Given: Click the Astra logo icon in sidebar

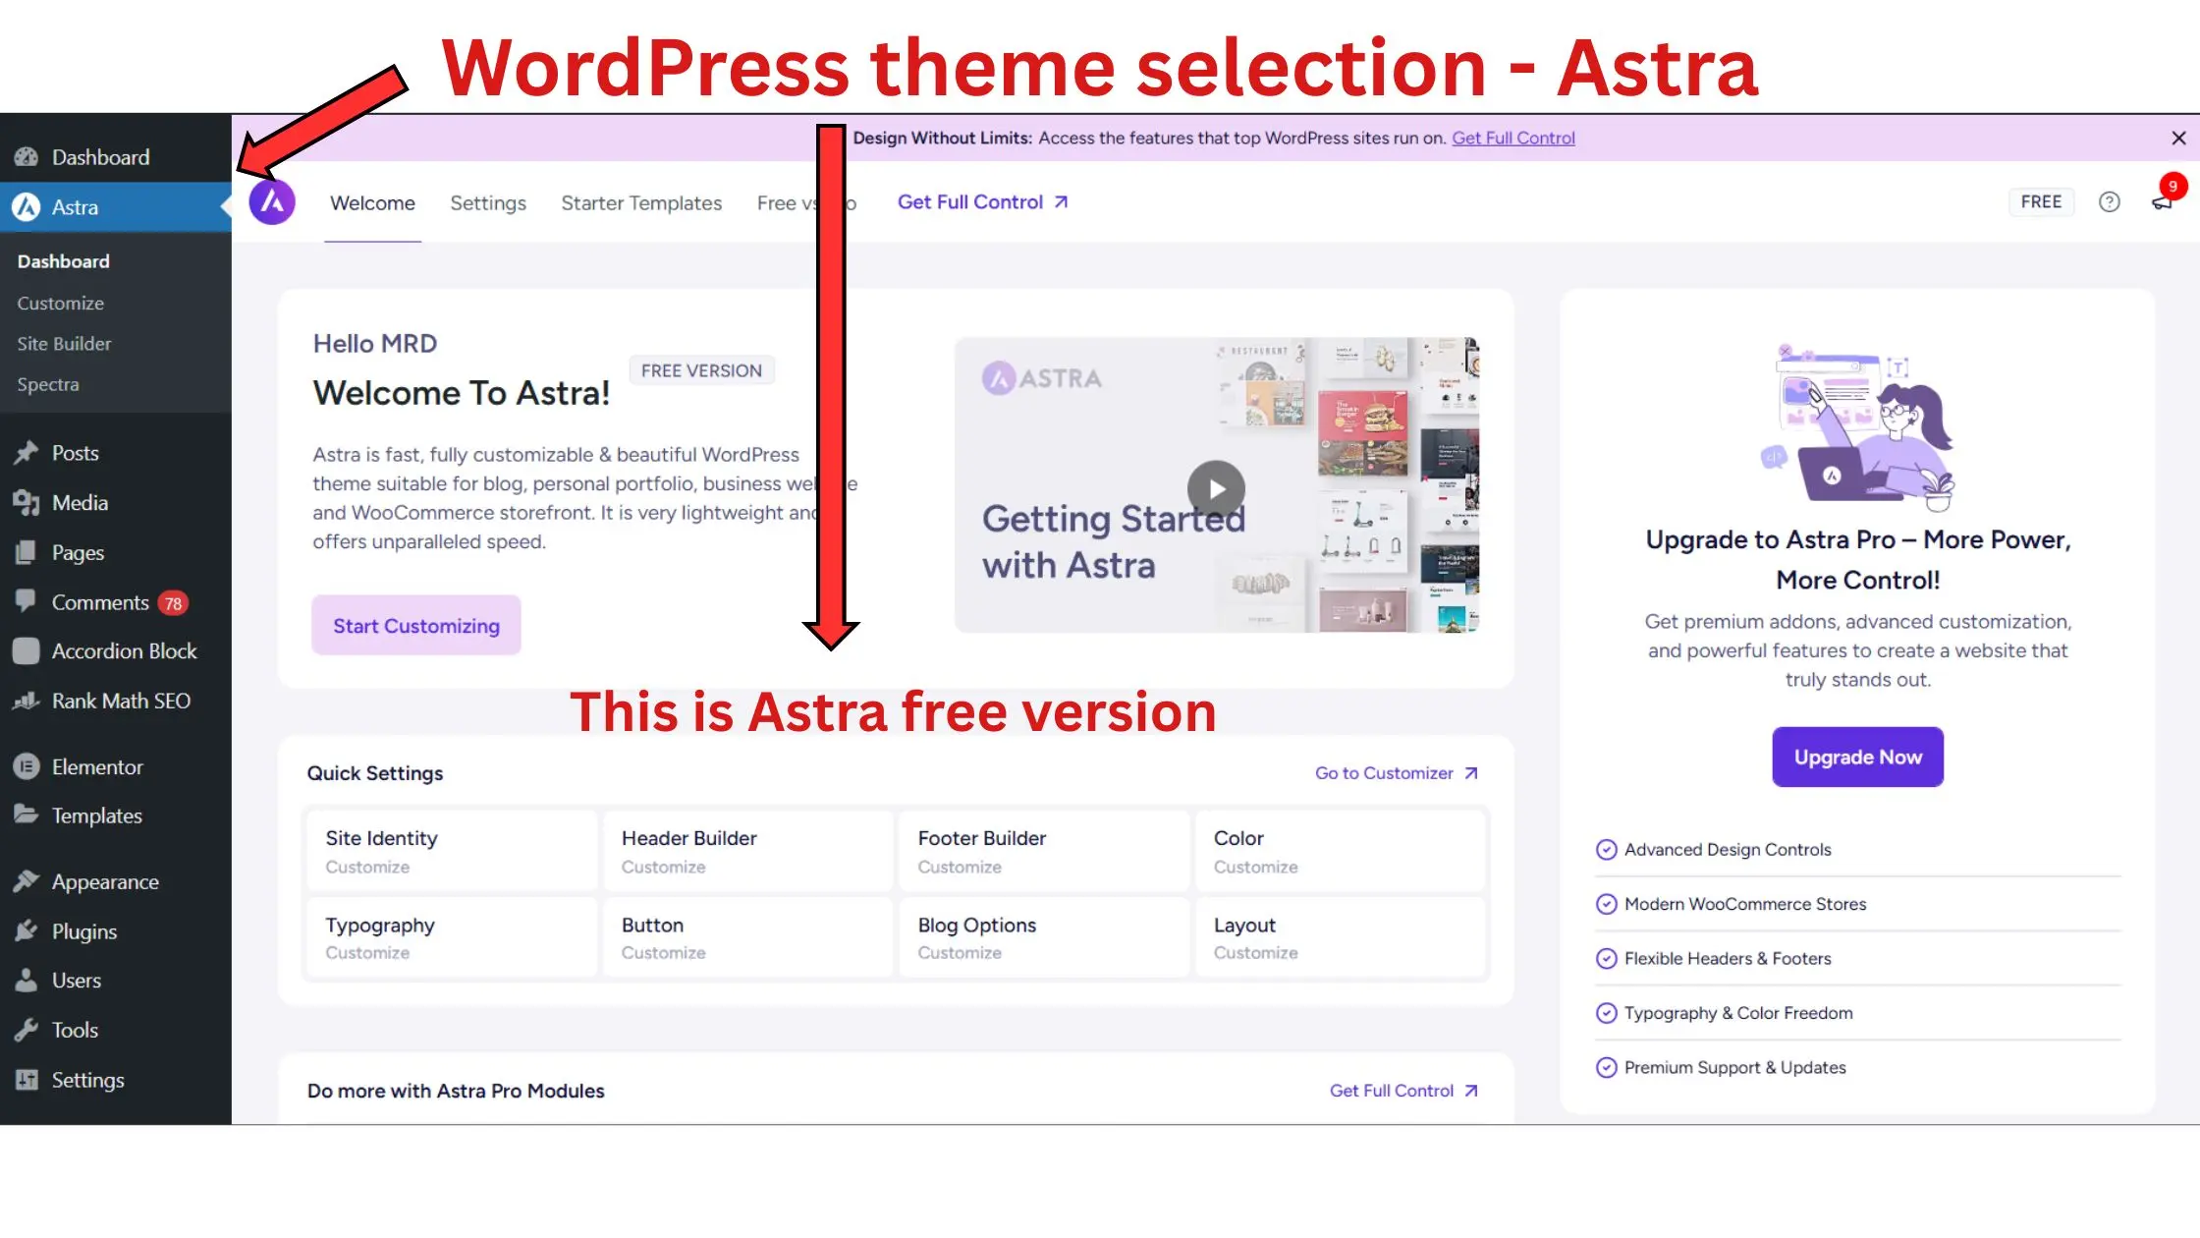Looking at the screenshot, I should (27, 207).
